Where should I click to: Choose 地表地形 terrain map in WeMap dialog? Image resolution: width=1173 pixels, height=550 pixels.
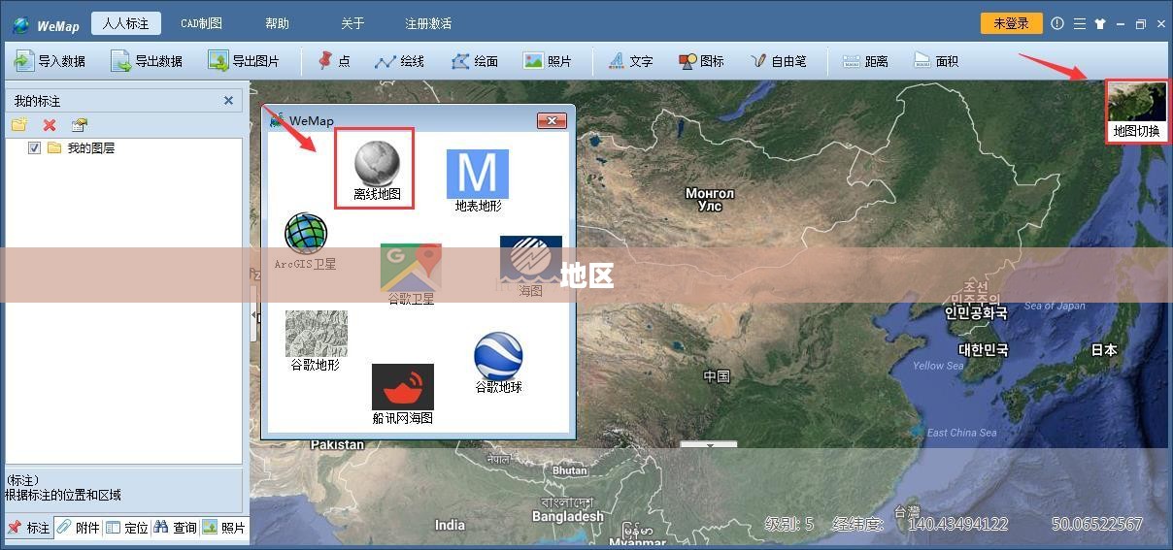click(478, 181)
